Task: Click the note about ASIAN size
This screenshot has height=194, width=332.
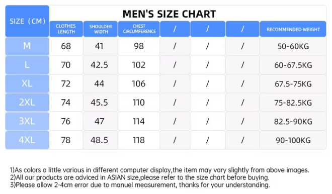Action: [x=140, y=177]
